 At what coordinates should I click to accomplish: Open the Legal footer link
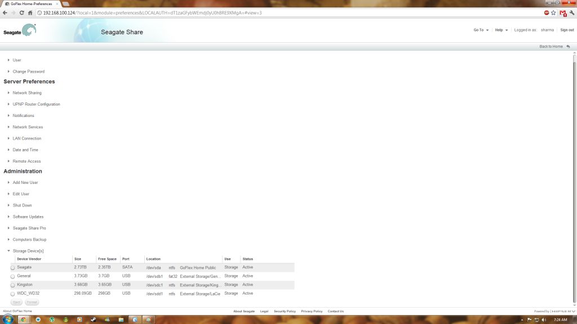(264, 312)
